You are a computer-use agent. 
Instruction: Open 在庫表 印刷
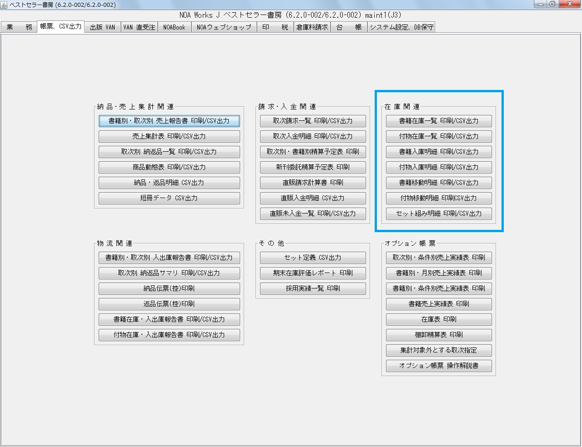click(x=438, y=319)
